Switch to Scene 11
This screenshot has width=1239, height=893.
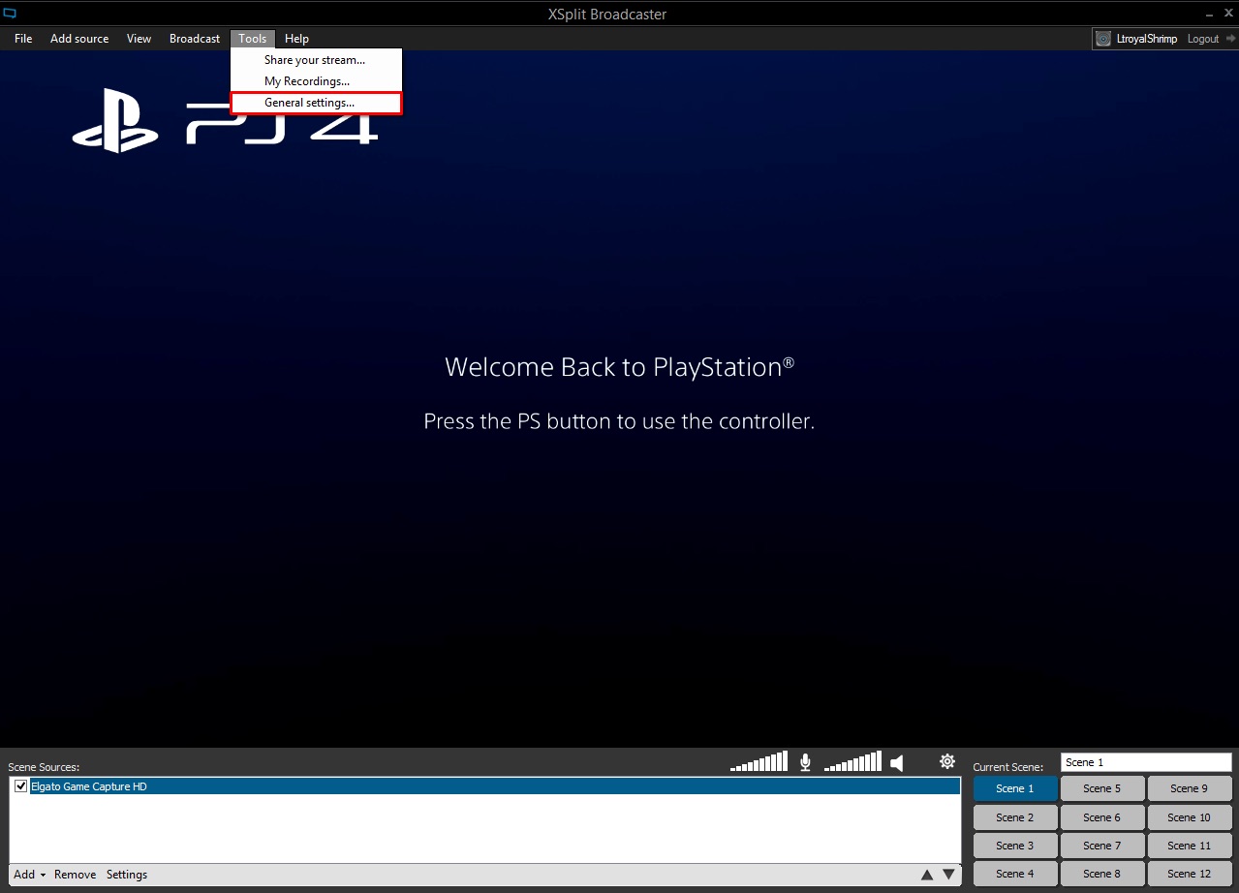(x=1190, y=846)
